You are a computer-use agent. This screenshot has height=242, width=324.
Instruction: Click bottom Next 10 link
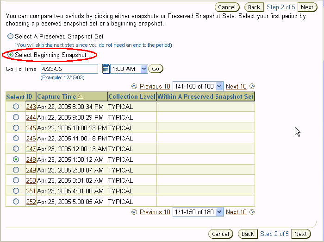pos(236,212)
